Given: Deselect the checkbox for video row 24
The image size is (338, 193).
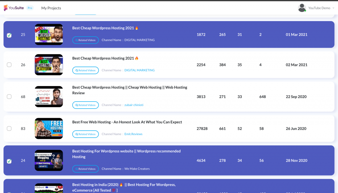Looking at the screenshot, I should (9, 161).
